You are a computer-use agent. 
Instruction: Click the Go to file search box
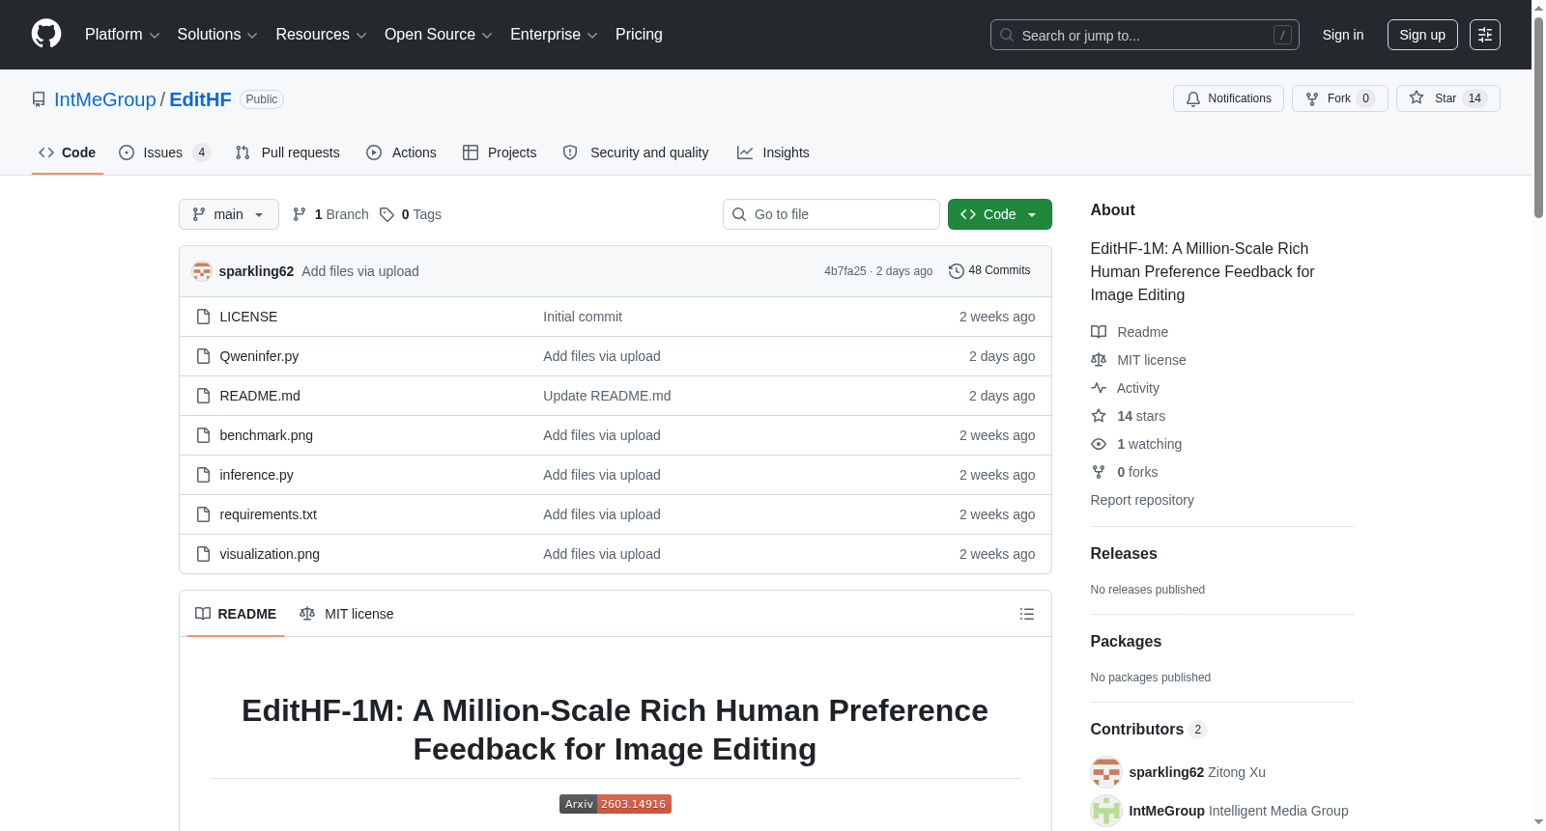[831, 214]
